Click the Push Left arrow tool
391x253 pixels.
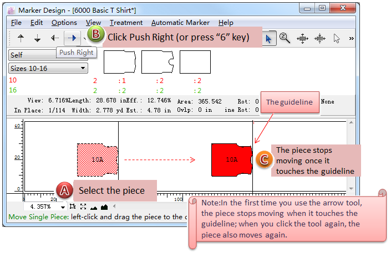tap(54, 38)
